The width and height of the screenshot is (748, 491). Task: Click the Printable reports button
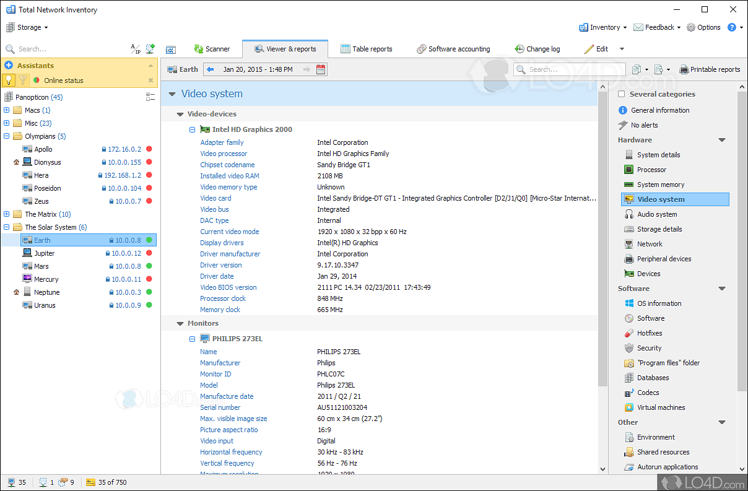click(x=710, y=69)
